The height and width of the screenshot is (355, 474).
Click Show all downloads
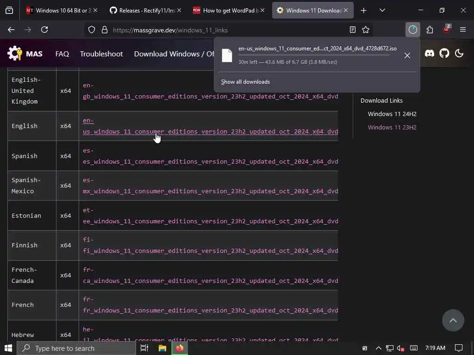click(x=245, y=82)
